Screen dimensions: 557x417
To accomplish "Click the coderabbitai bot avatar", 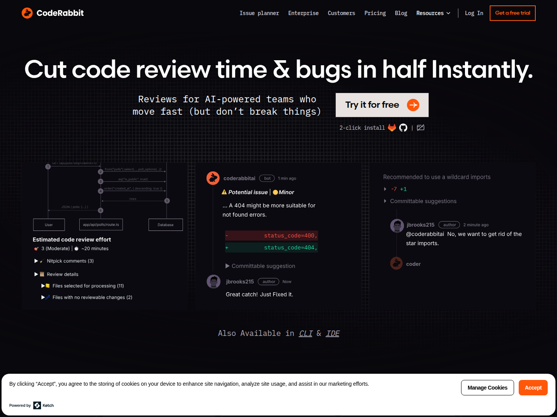I will (213, 178).
